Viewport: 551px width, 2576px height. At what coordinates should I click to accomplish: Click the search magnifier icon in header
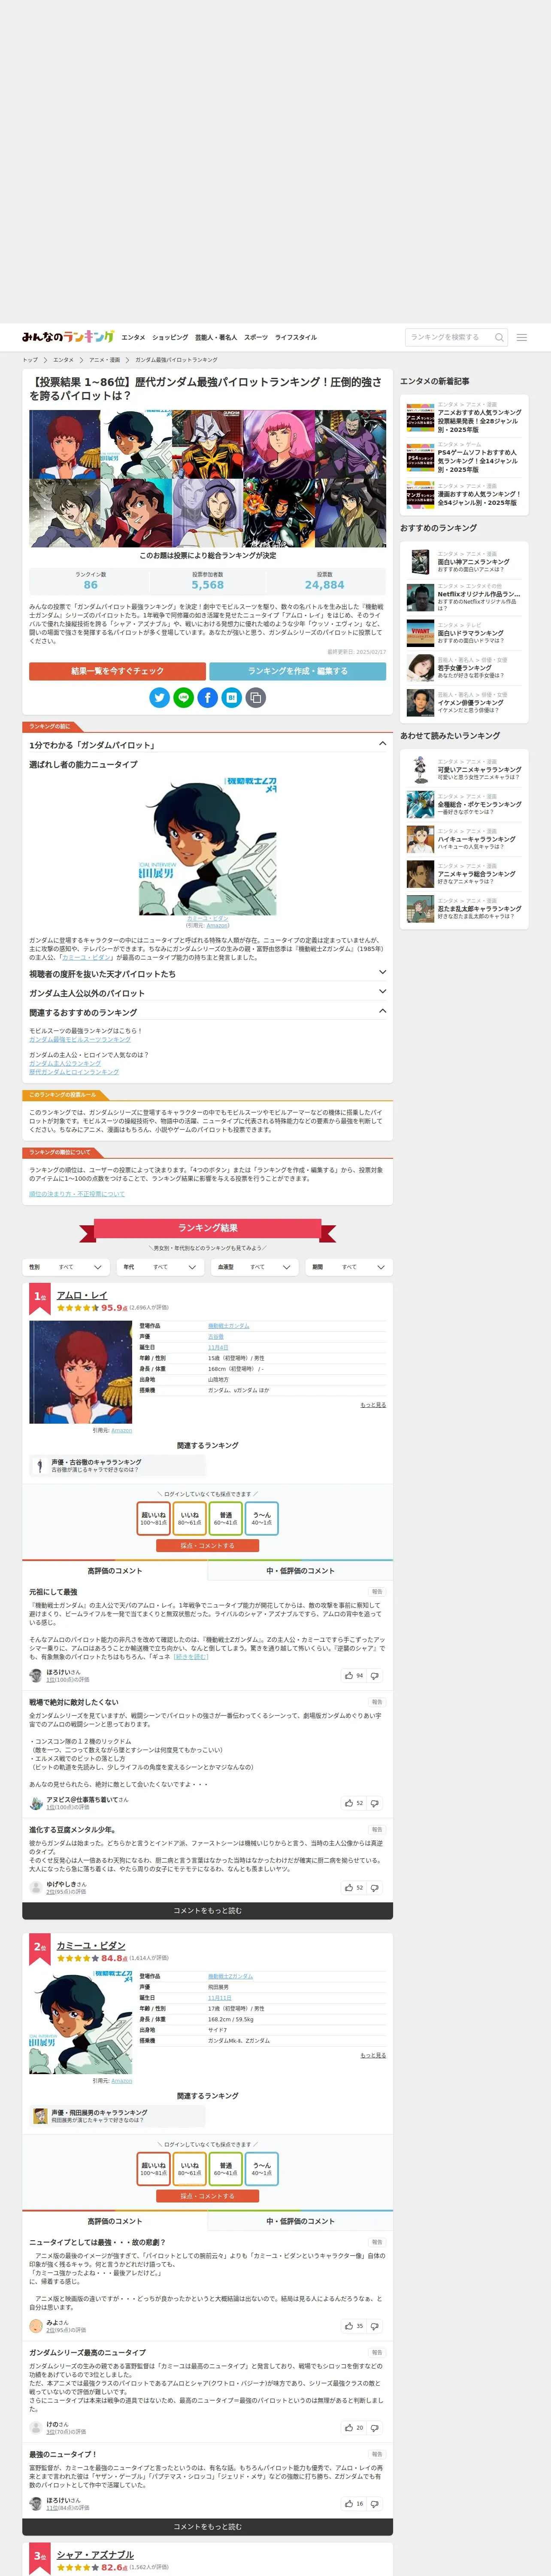499,337
